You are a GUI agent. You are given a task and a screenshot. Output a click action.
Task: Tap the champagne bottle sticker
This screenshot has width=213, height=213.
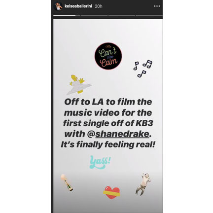(67, 182)
